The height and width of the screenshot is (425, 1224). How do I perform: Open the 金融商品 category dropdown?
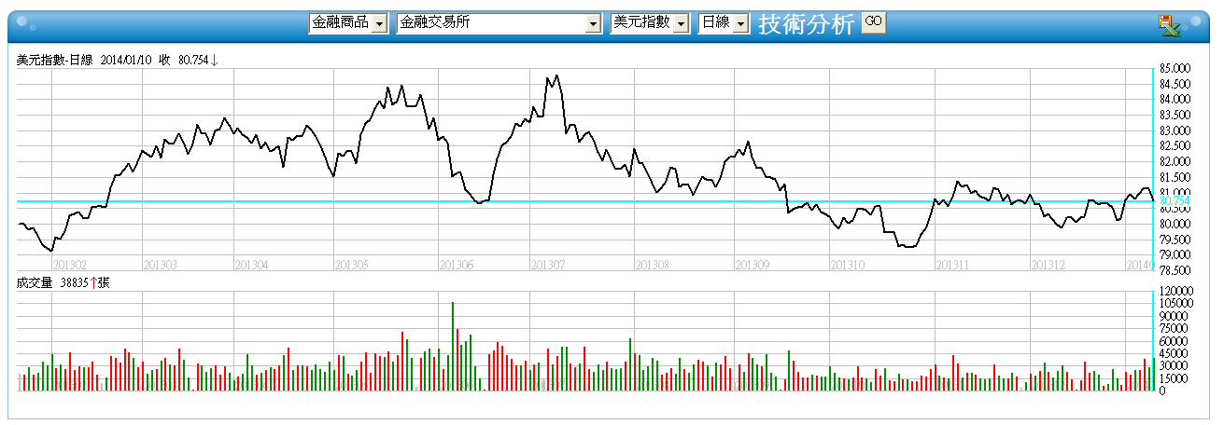point(348,23)
